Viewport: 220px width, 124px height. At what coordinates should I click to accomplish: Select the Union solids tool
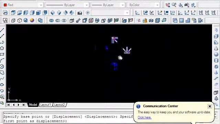51,21
